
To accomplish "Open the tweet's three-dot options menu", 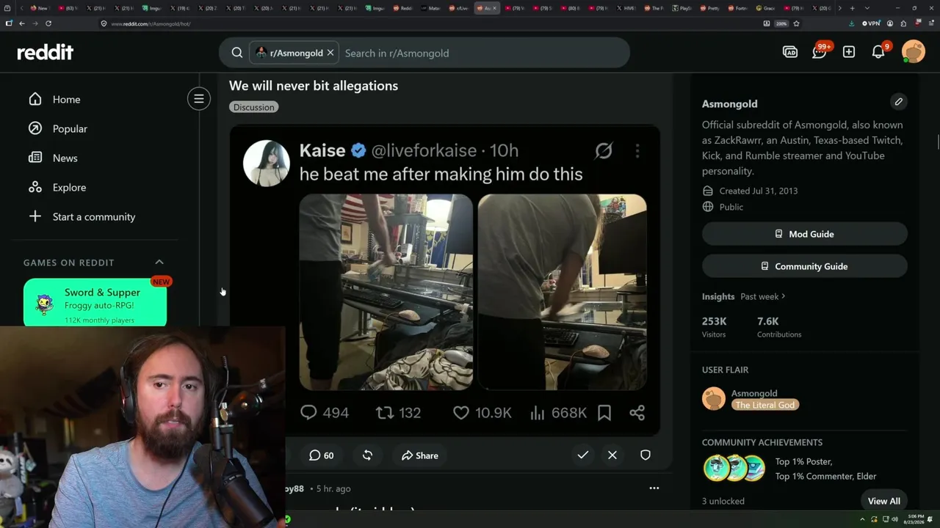I will [637, 151].
